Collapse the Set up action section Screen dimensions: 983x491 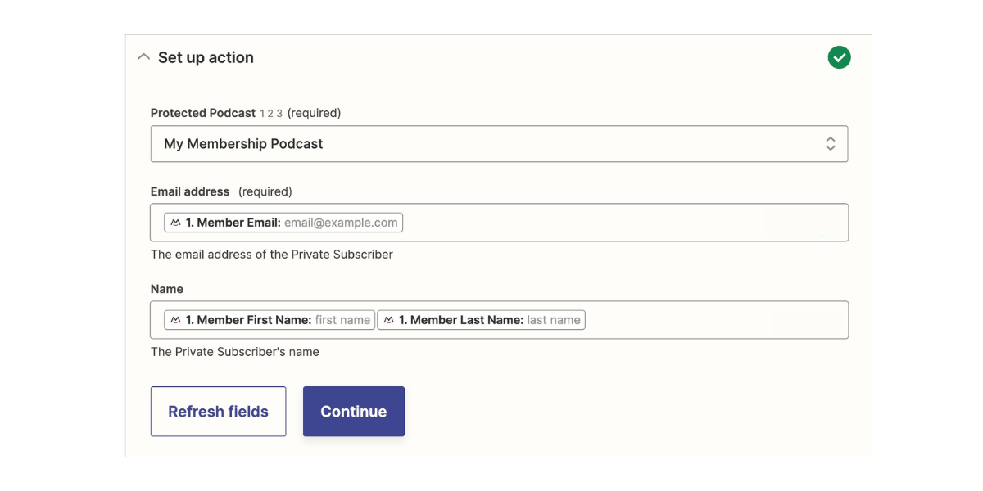tap(144, 57)
